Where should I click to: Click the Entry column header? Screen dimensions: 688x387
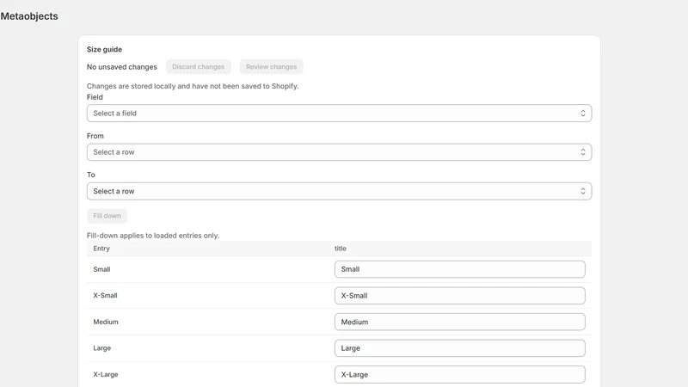(x=101, y=249)
